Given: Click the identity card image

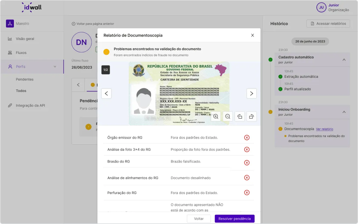Looking at the screenshot, I should coord(179,94).
